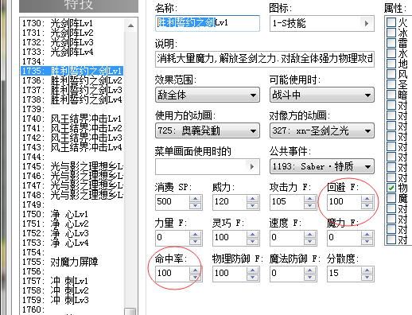
Task: Increase the 力量 F value with up arrow
Action: pyautogui.click(x=196, y=235)
